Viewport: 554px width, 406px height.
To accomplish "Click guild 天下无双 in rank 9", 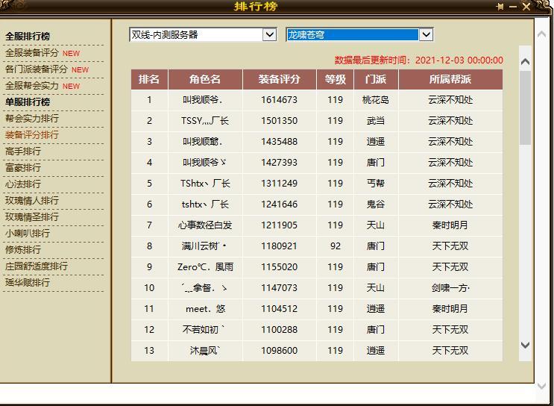I will 450,267.
